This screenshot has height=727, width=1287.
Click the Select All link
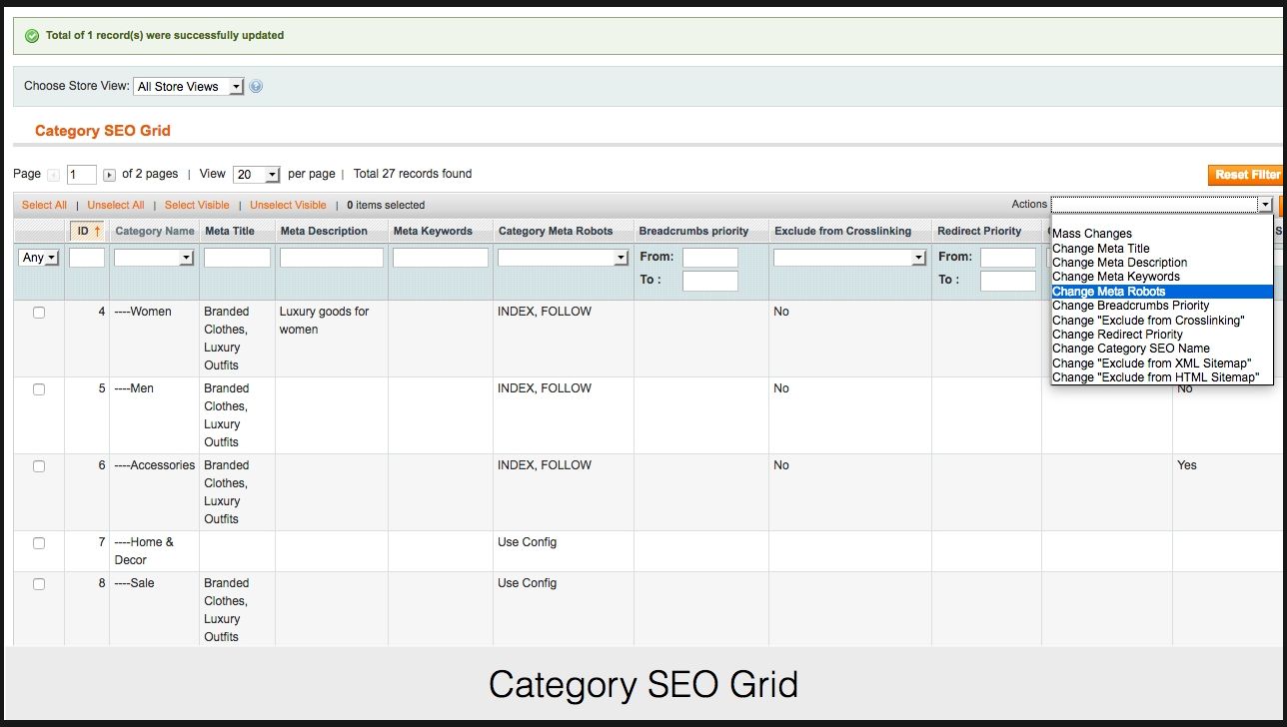44,205
